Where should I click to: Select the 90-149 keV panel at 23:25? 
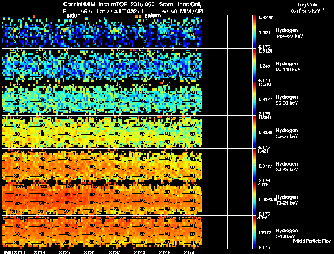pos(65,65)
